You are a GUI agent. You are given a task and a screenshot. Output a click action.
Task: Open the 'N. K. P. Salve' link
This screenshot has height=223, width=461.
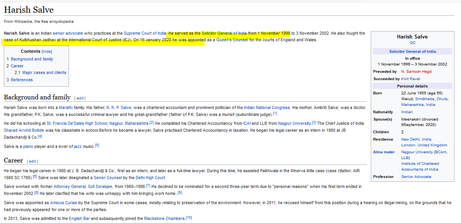point(119,107)
